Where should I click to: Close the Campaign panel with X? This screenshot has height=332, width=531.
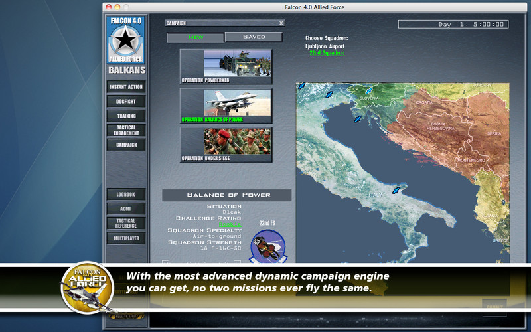(x=281, y=23)
